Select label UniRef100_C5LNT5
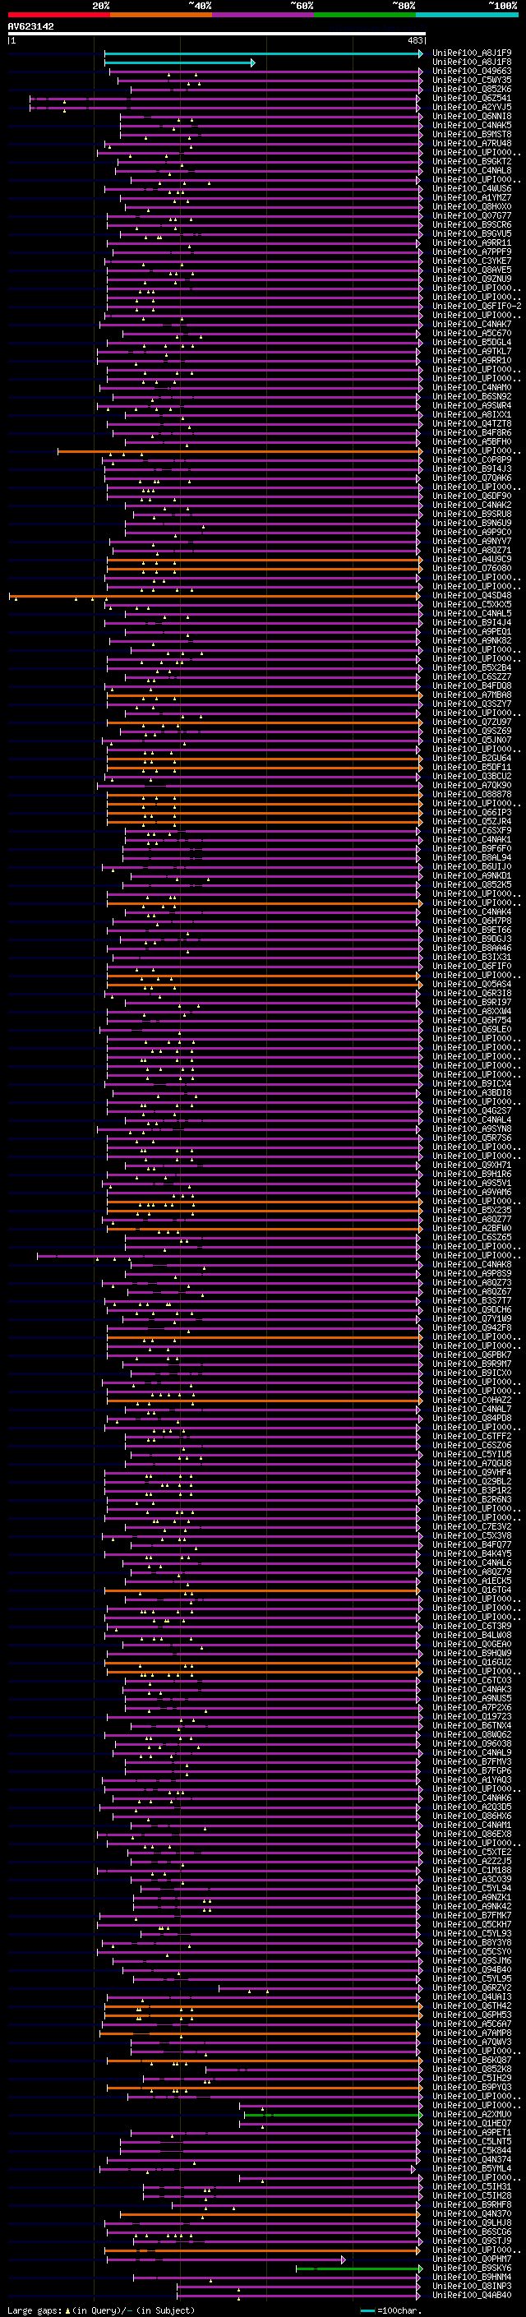Image resolution: width=526 pixels, height=2317 pixels. coord(472,2142)
